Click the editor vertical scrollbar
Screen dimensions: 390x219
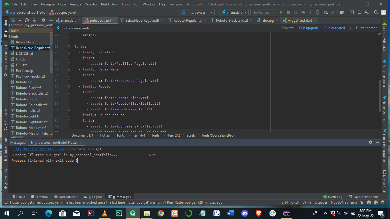click(380, 96)
